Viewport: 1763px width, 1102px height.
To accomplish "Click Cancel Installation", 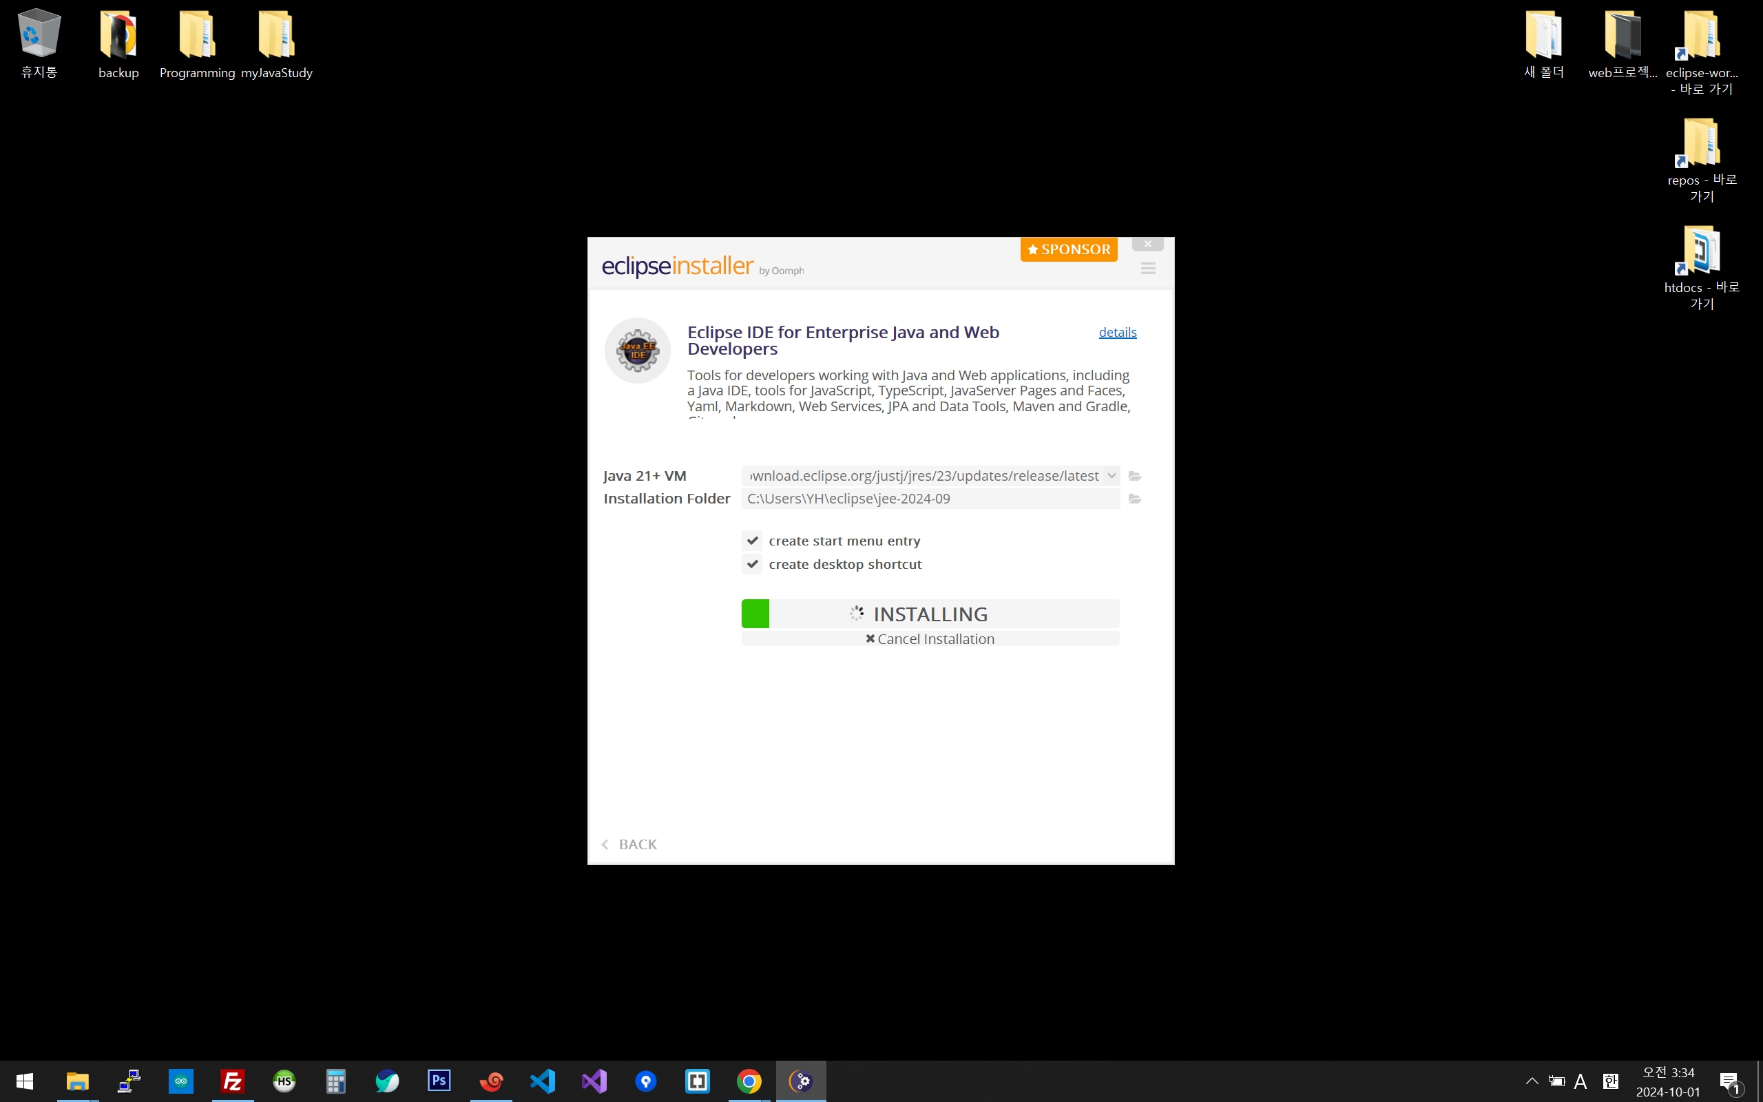I will click(930, 639).
